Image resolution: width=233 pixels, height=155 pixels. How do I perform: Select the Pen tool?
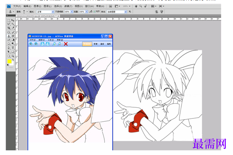pyautogui.click(x=9, y=48)
